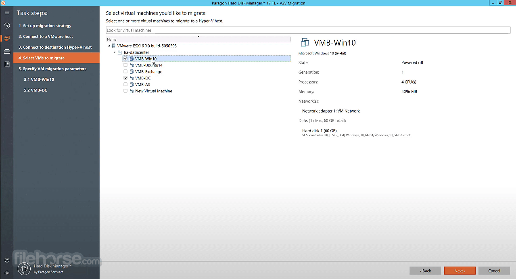Viewport: 516px width, 279px height.
Task: Collapse the ha-datacenter tree node
Action: click(115, 52)
